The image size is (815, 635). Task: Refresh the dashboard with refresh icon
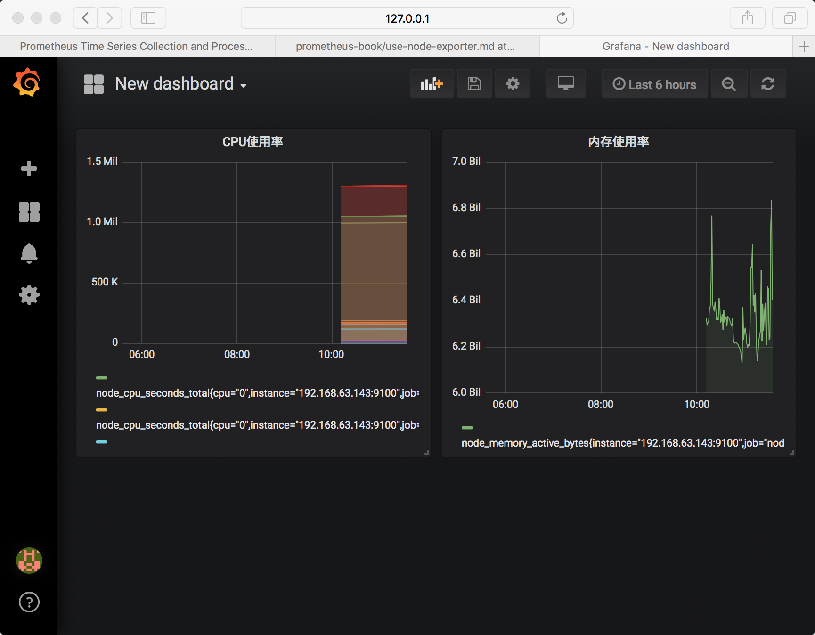click(768, 84)
